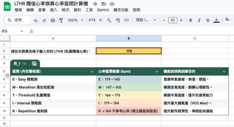Open the font family dropdown 預設
Image resolution: width=234 pixels, height=127 pixels.
(x=146, y=20)
